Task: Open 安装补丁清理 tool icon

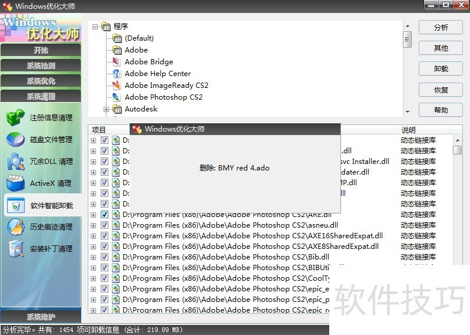Action: pyautogui.click(x=15, y=249)
